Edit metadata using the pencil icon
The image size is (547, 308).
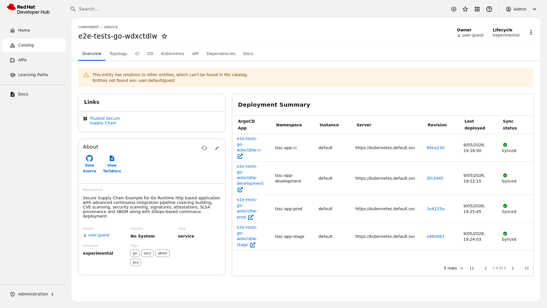pos(217,148)
